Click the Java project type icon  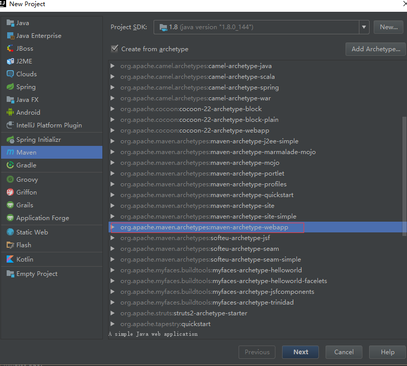tap(10, 23)
